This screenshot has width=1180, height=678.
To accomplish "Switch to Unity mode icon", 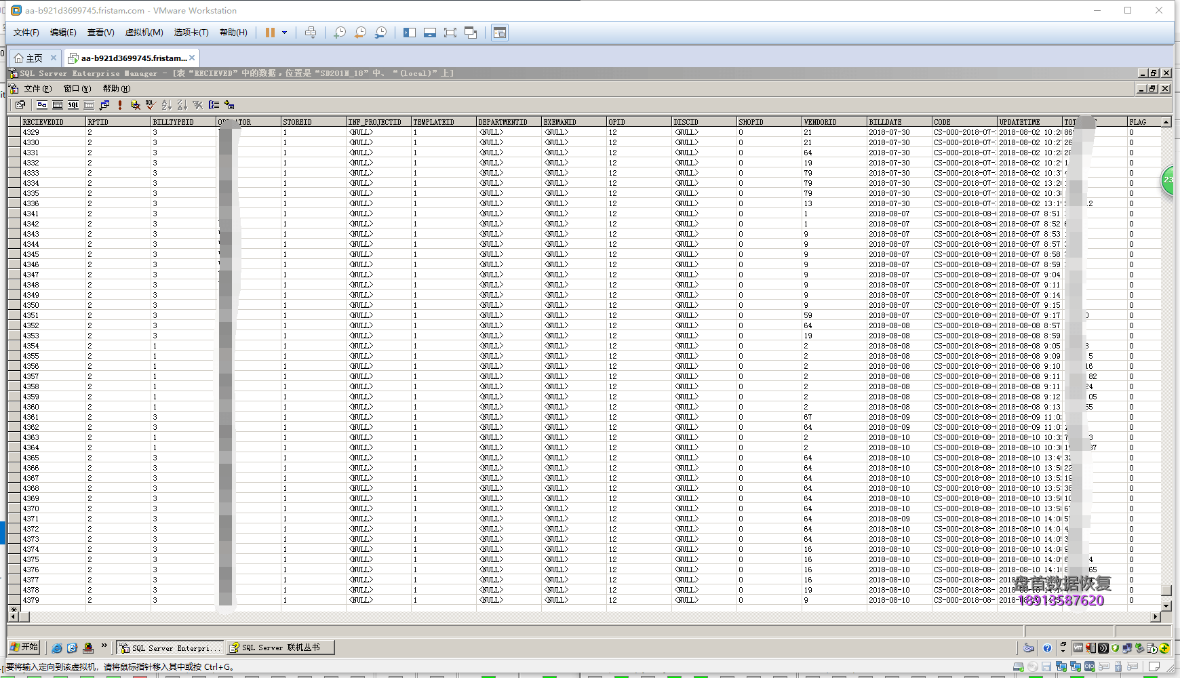I will click(471, 33).
